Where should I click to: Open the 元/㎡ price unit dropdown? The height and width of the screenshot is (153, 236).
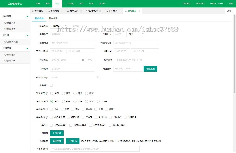pyautogui.click(x=136, y=34)
